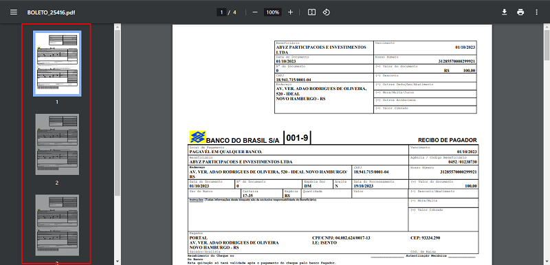Open the three-dot more actions menu

536,12
